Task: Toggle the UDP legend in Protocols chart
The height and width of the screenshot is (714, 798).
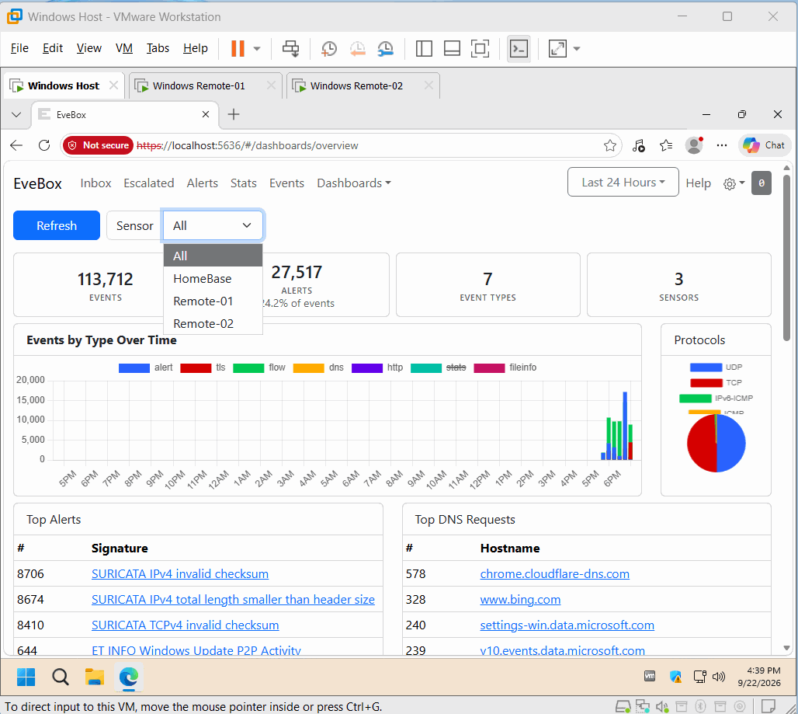Action: (716, 367)
